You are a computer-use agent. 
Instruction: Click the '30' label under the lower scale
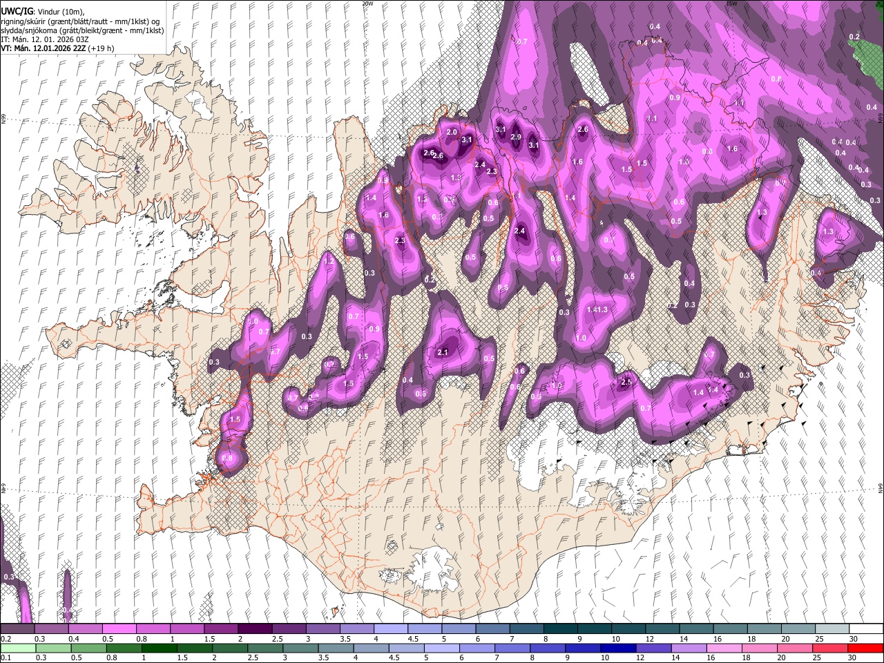[853, 657]
